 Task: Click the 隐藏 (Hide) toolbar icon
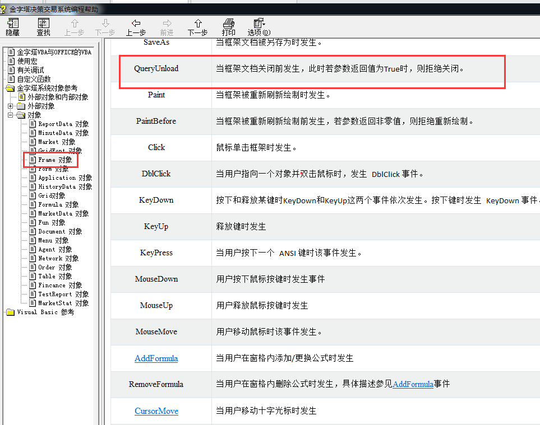(12, 23)
